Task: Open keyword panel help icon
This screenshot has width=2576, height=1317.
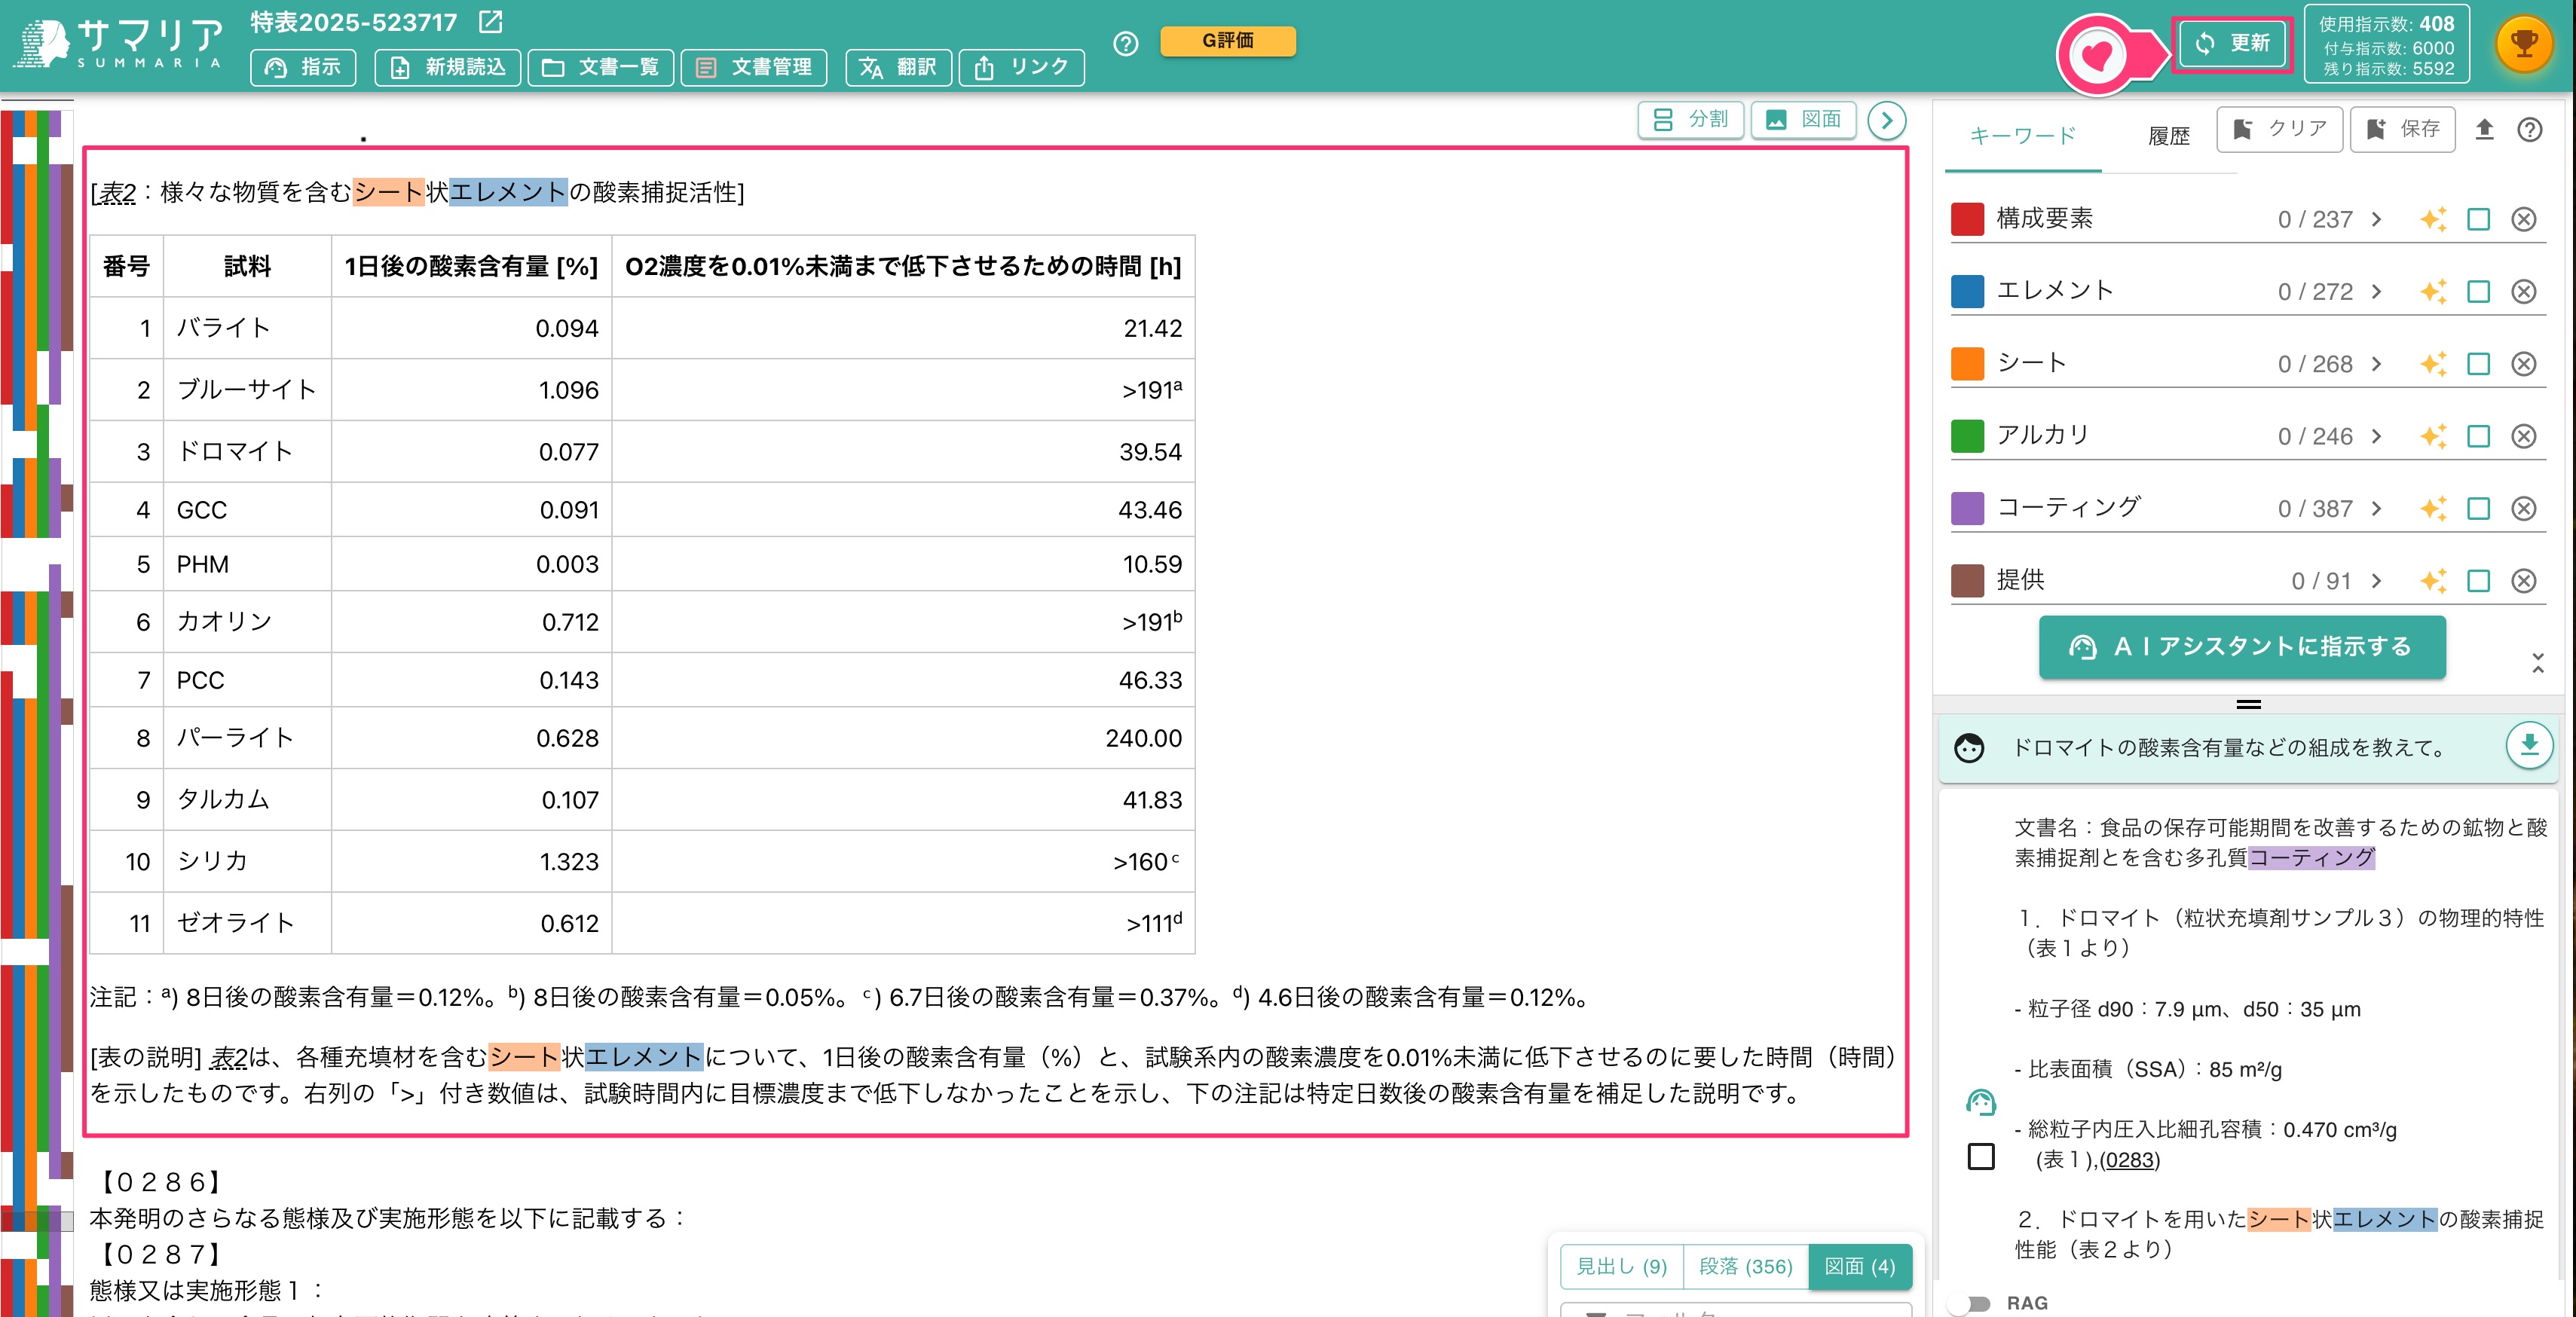Action: [x=2530, y=129]
